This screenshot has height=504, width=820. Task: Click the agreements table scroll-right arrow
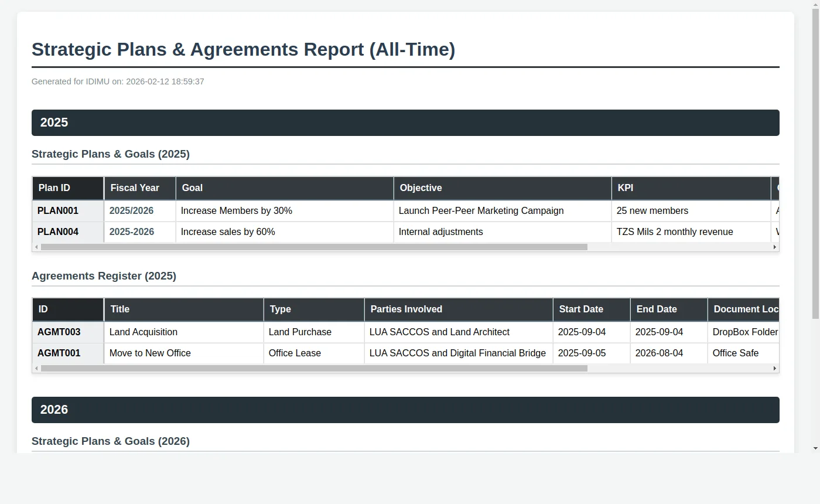coord(775,369)
